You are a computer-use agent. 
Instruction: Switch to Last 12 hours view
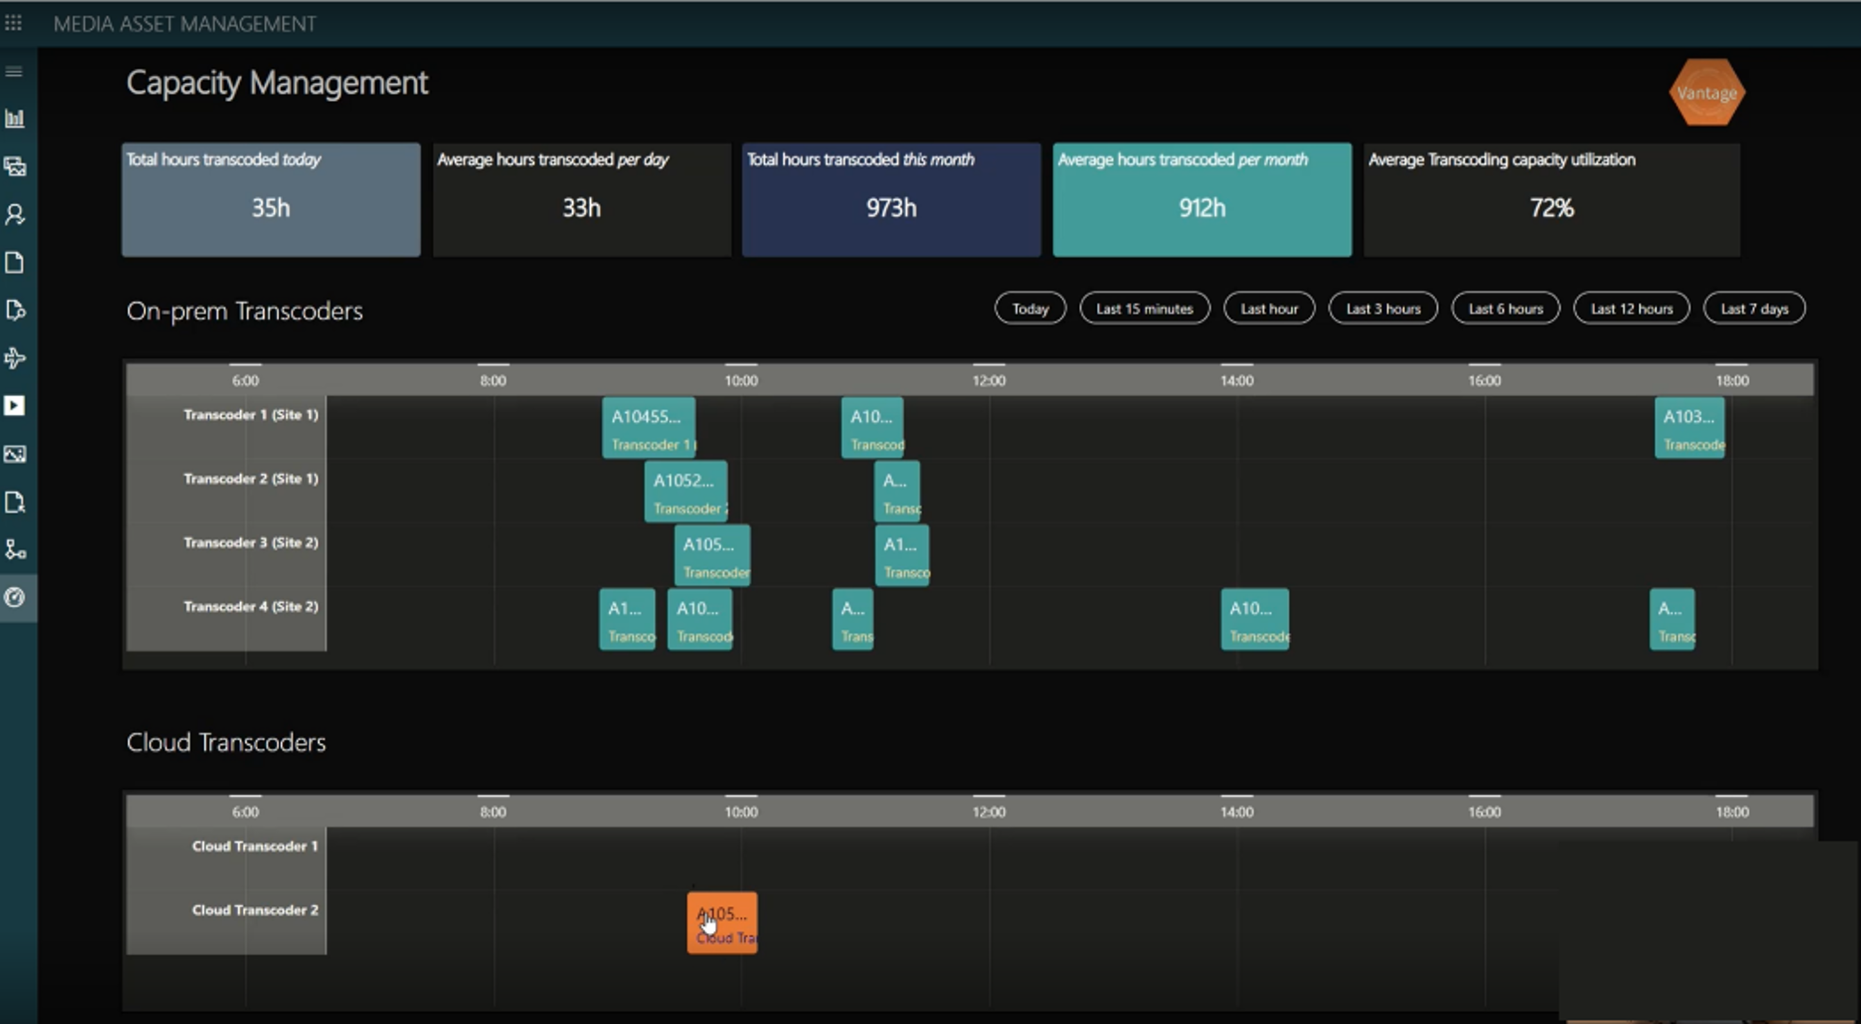[x=1631, y=308]
